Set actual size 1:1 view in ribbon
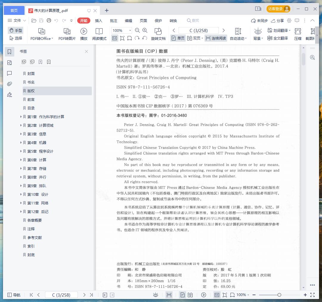The width and height of the screenshot is (322, 302). (x=114, y=38)
